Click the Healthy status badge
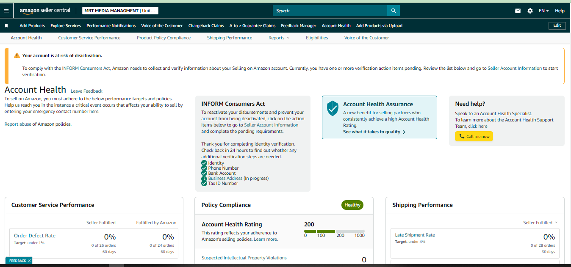Image resolution: width=571 pixels, height=267 pixels. 352,205
